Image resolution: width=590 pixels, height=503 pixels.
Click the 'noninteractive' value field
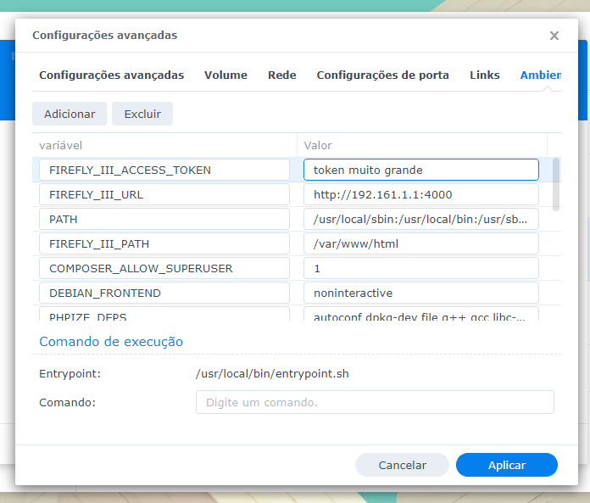click(x=420, y=293)
